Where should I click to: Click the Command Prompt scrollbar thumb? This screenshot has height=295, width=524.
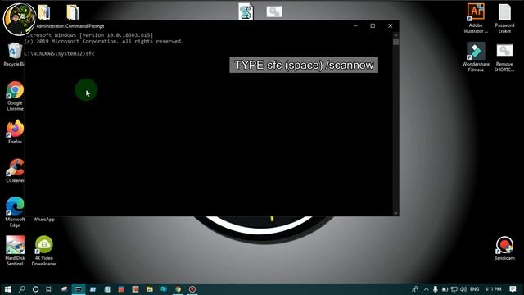pos(395,42)
